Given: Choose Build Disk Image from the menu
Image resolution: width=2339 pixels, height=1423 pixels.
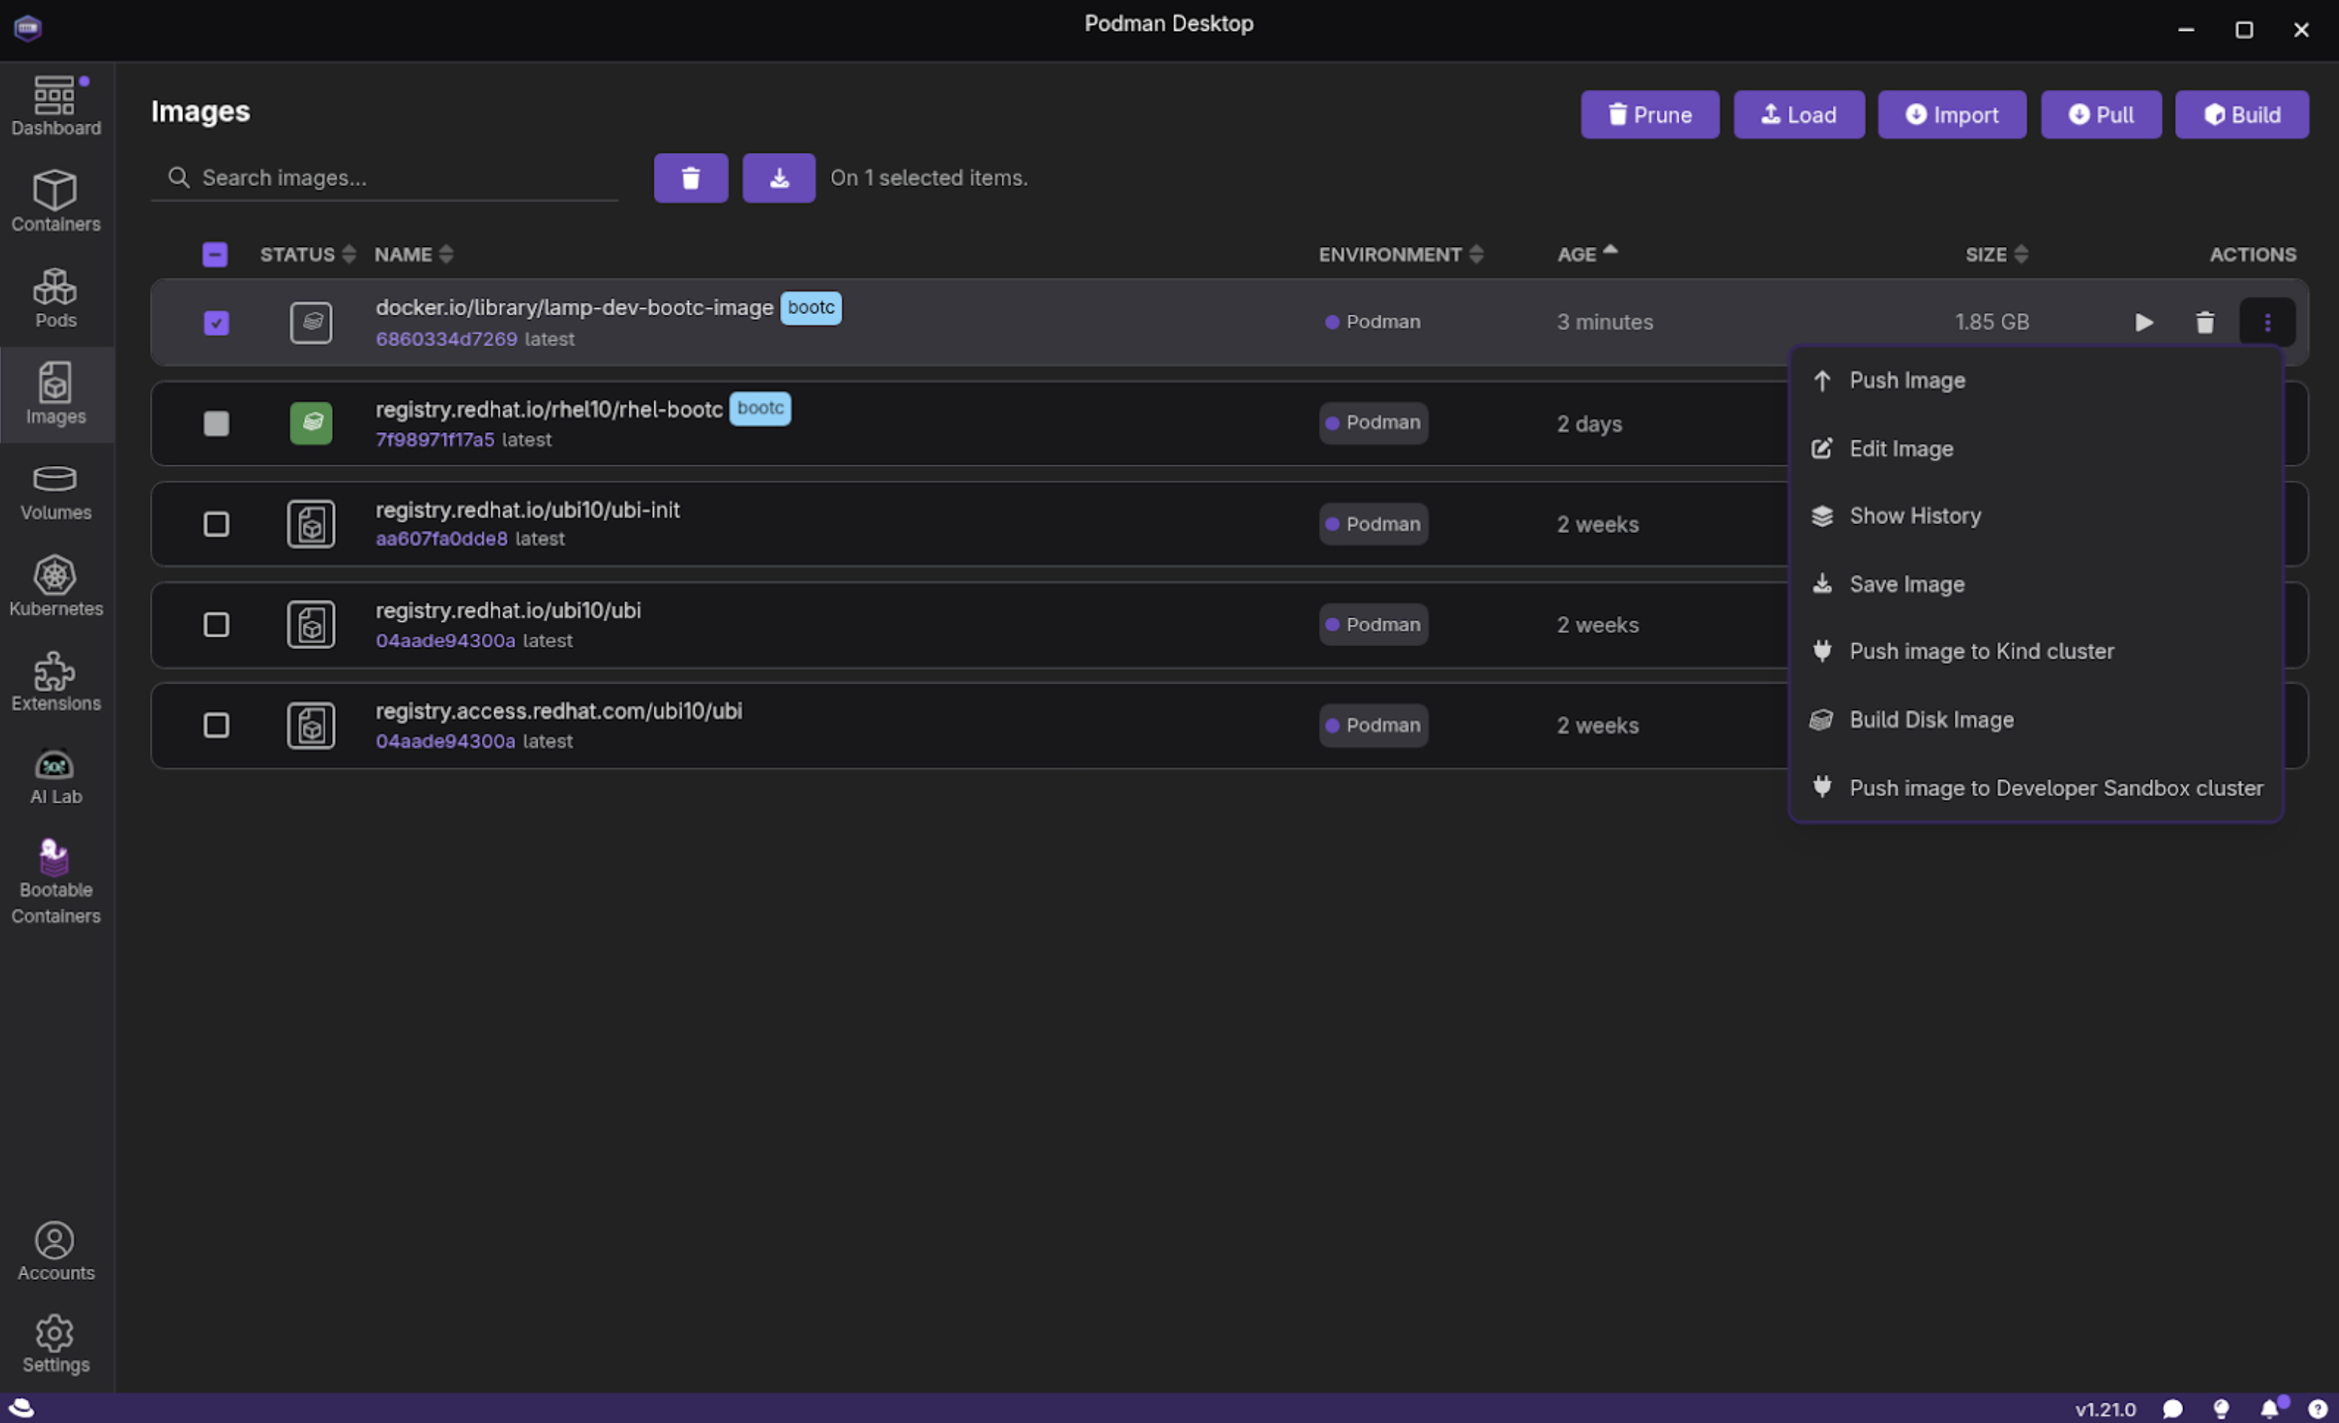Looking at the screenshot, I should pyautogui.click(x=1931, y=720).
